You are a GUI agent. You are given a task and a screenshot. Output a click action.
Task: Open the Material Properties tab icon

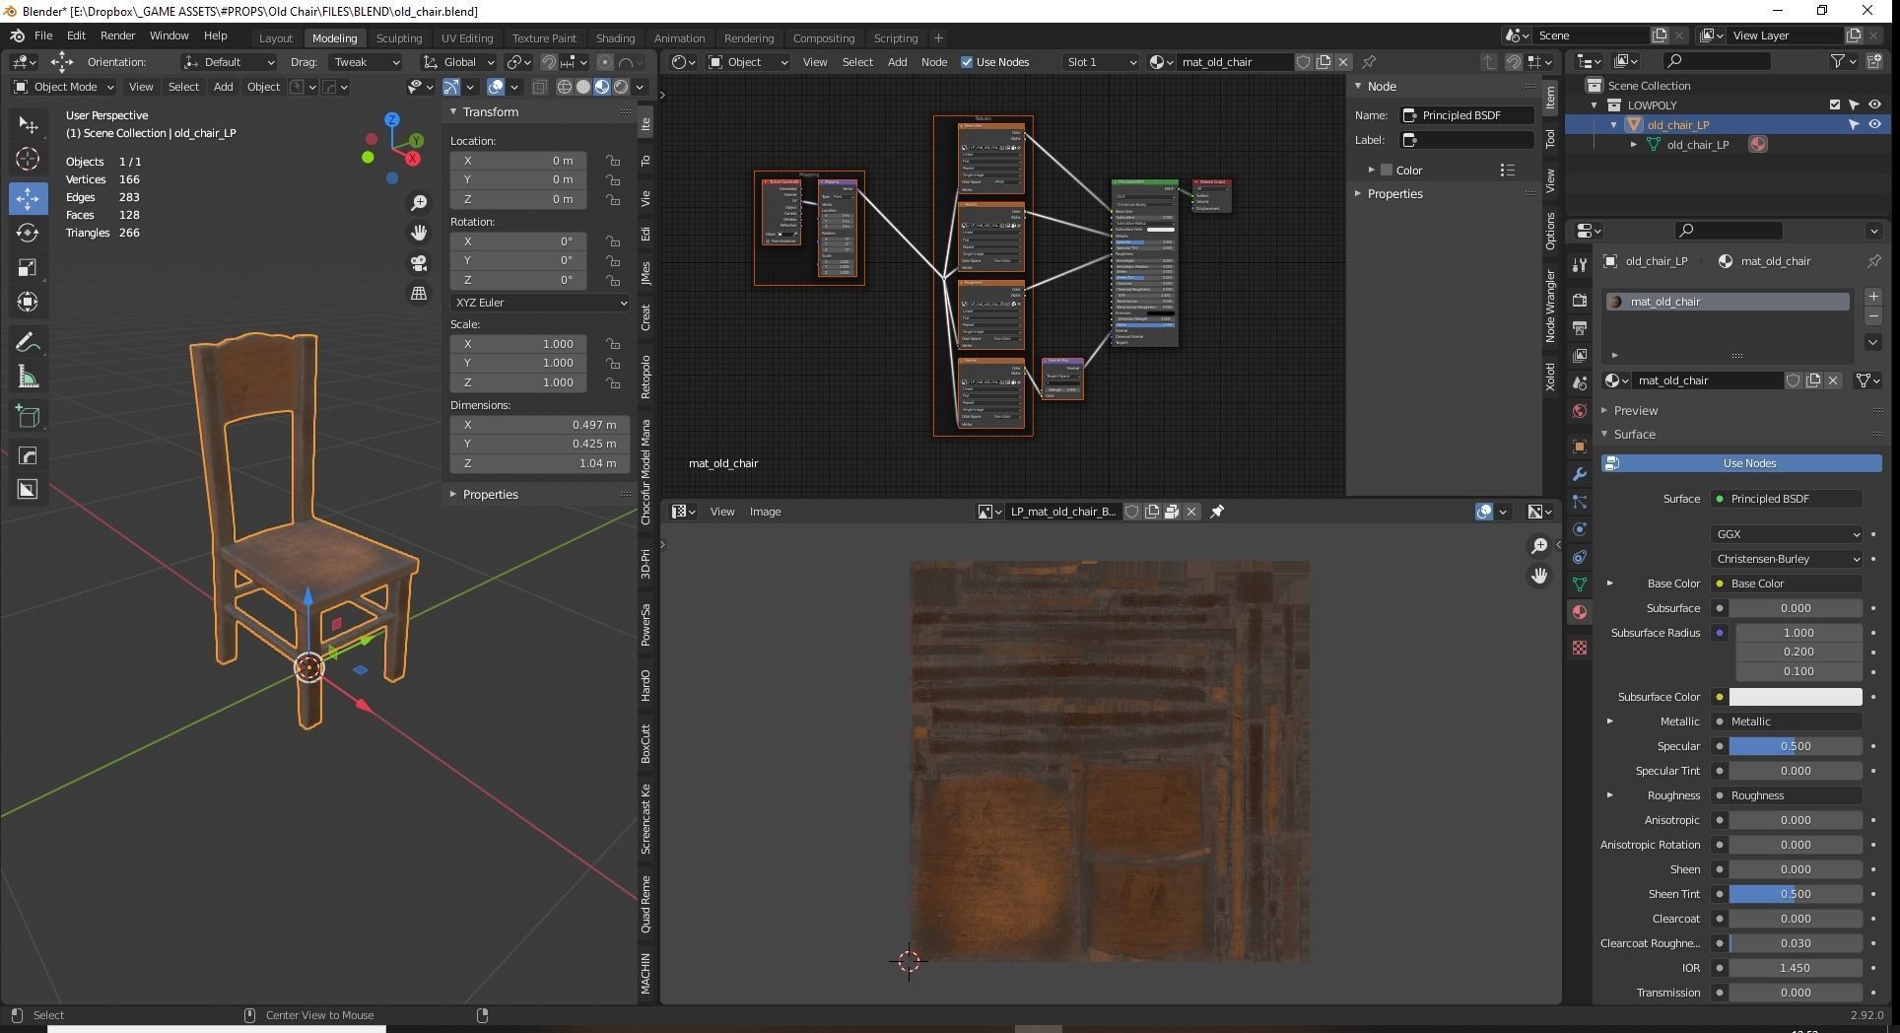[x=1580, y=612]
